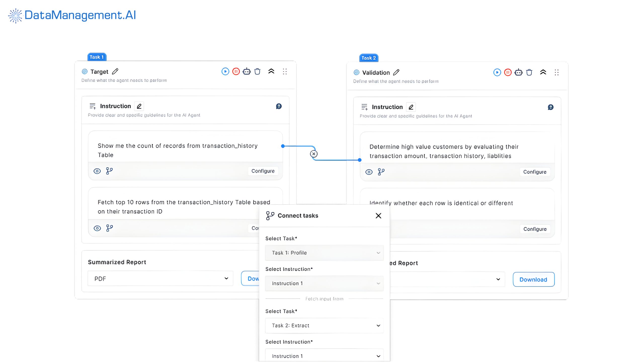Click Download button in Validation report
The height and width of the screenshot is (362, 644).
(533, 280)
